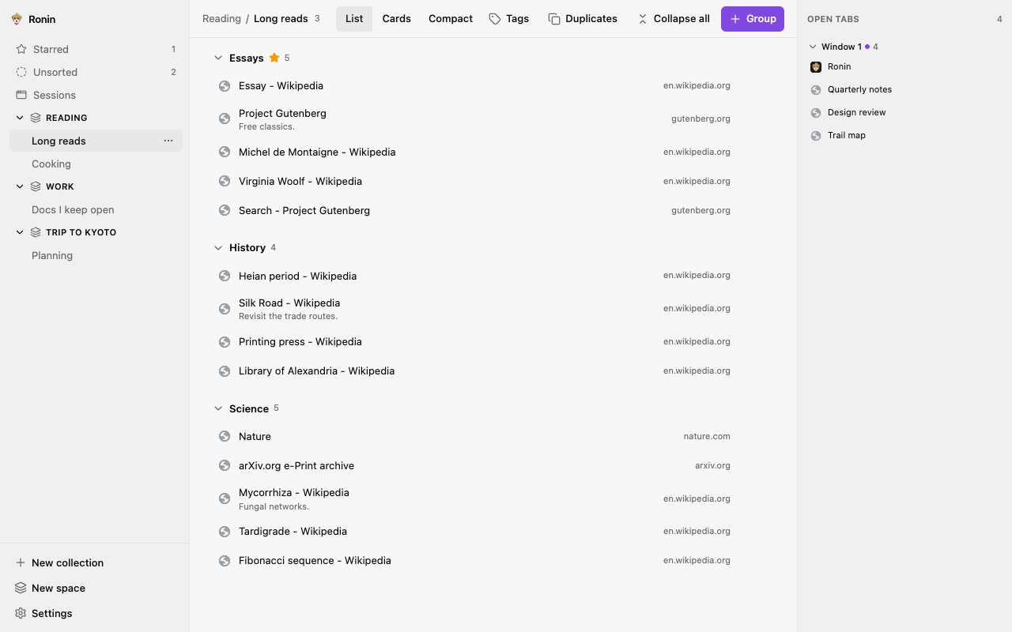1012x632 pixels.
Task: Click the stack icon beside TRIP TO KYOTO
Action: pos(36,232)
